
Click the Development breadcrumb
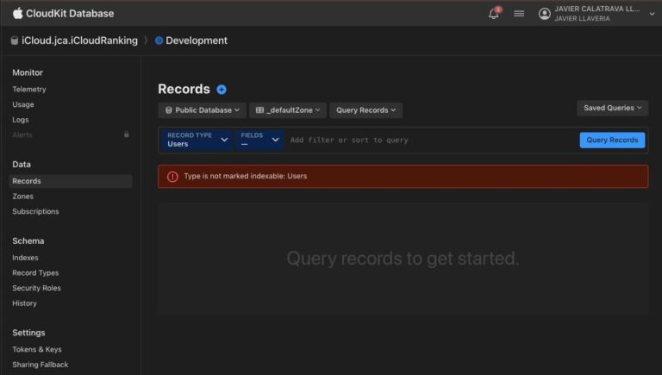pyautogui.click(x=197, y=41)
